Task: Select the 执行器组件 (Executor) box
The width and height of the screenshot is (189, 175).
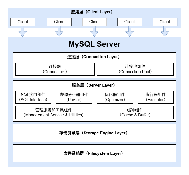Action: 156,97
